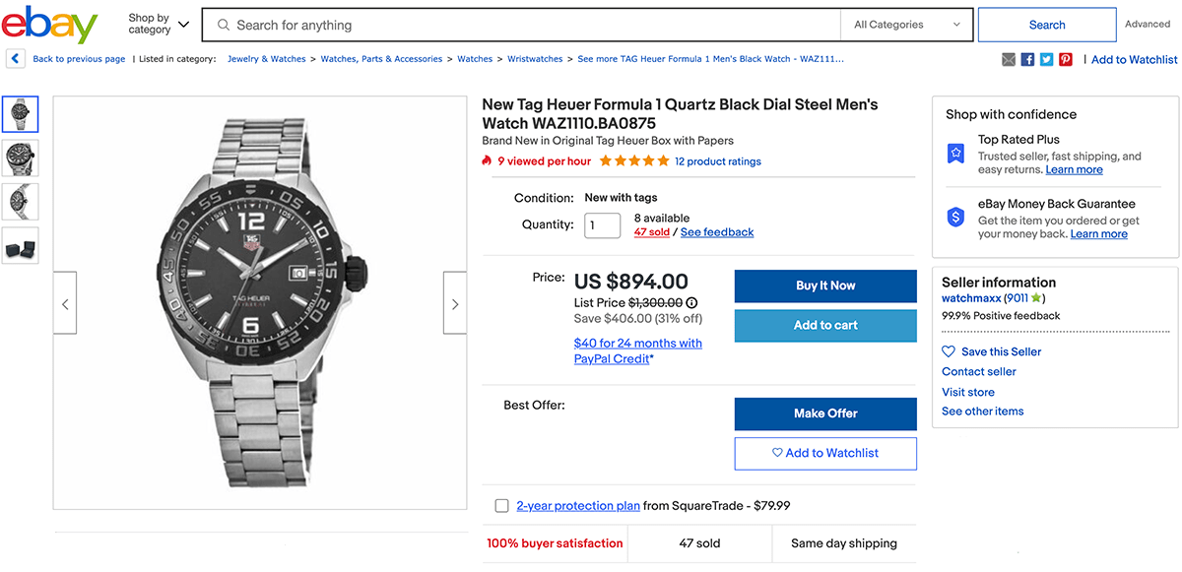Viewport: 1182px width, 572px height.
Task: Enable the 2-year protection plan checkbox
Action: [501, 506]
